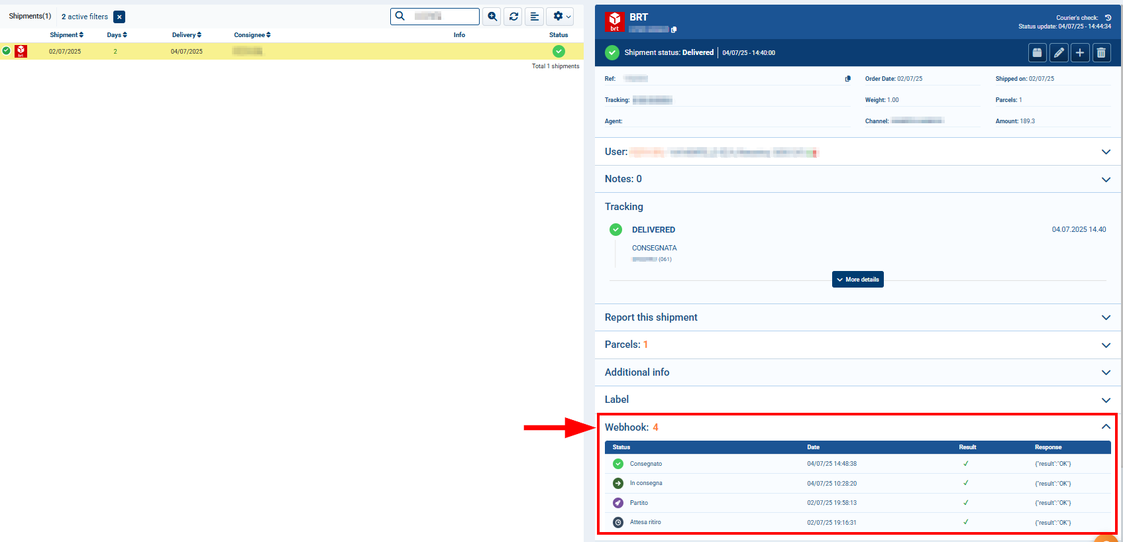
Task: Click the BRT courier icon in shipment row
Action: tap(21, 51)
